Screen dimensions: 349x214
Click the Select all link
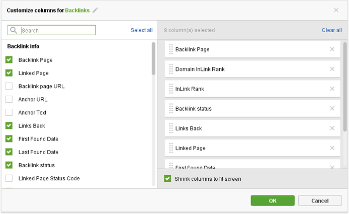141,30
